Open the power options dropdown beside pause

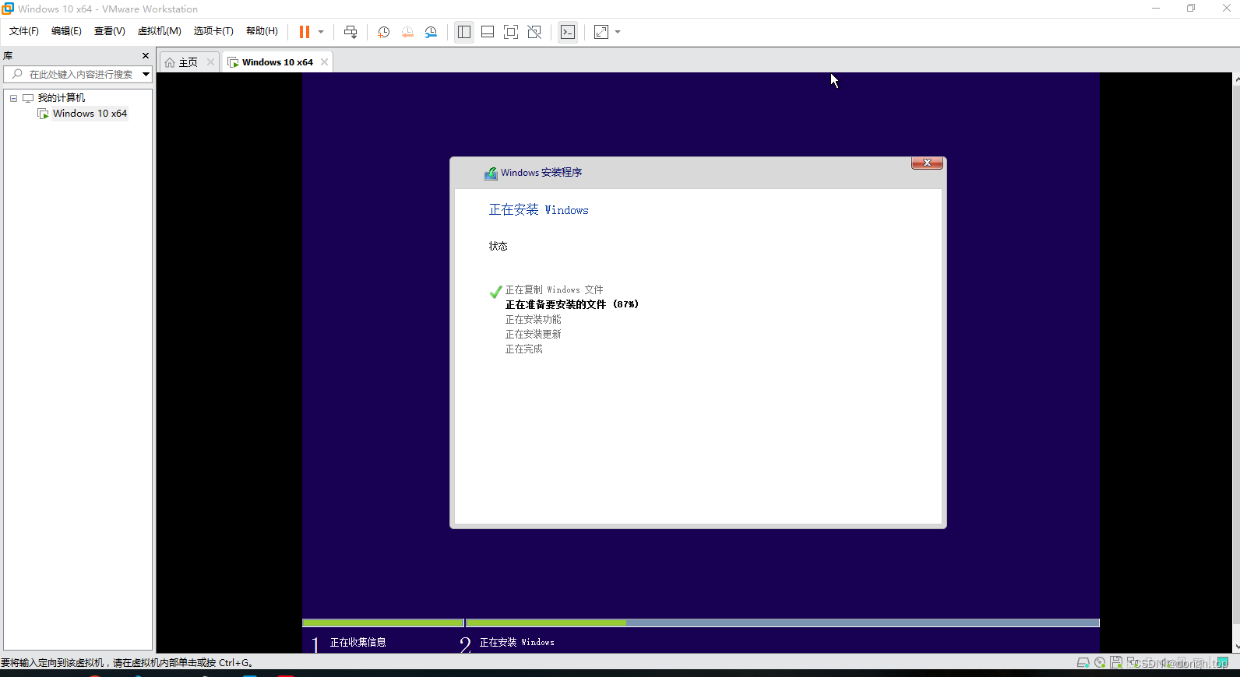(x=321, y=32)
